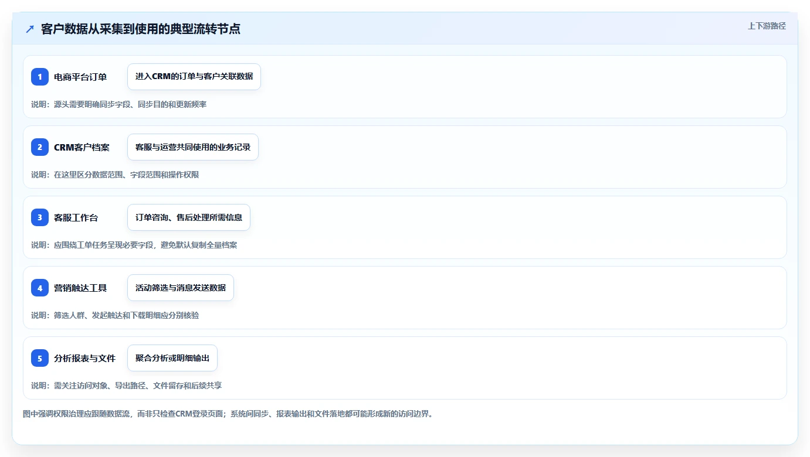The image size is (810, 457).
Task: Select the 活动筛选与消息发送数据 chip
Action: [x=181, y=288]
